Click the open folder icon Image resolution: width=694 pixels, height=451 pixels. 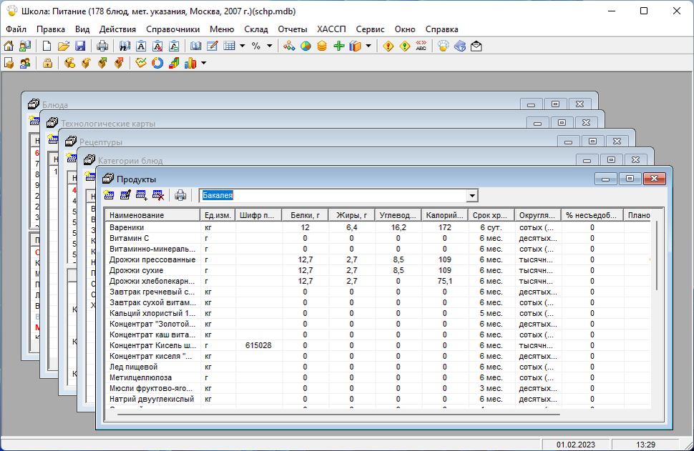[63, 46]
